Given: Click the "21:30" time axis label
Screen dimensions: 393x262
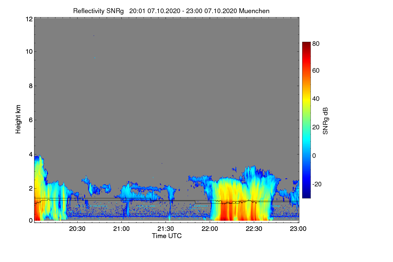Looking at the screenshot, I should pyautogui.click(x=166, y=229).
